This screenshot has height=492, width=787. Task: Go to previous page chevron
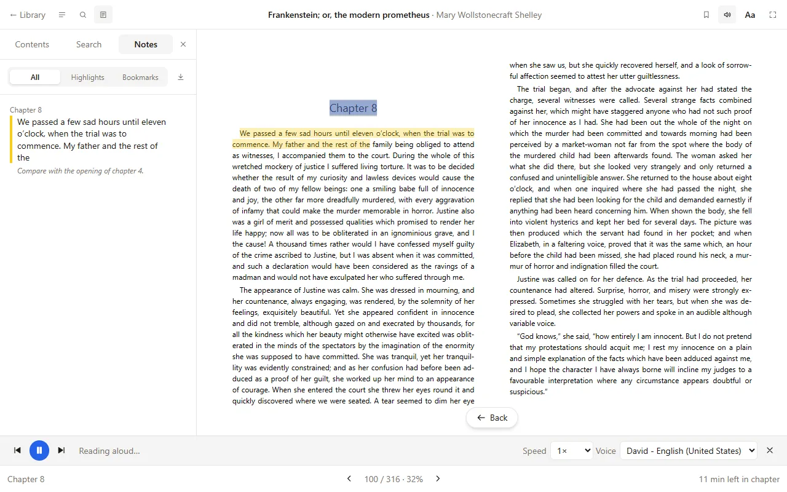click(x=349, y=479)
